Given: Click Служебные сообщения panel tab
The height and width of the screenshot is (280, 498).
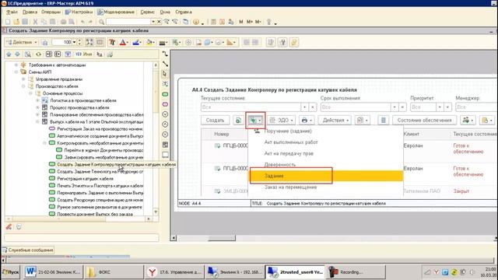Looking at the screenshot, I should click(x=28, y=250).
